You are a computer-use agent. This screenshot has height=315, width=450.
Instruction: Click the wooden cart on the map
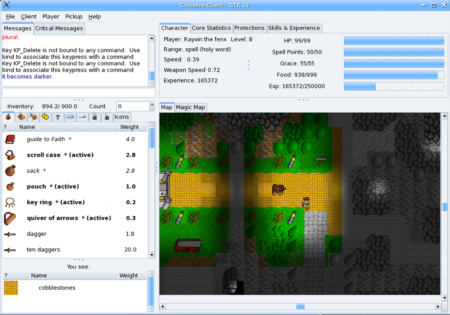[279, 188]
